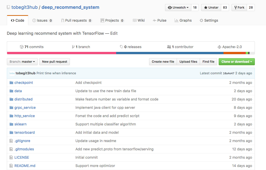
Task: Click the releases tag icon
Action: click(121, 47)
